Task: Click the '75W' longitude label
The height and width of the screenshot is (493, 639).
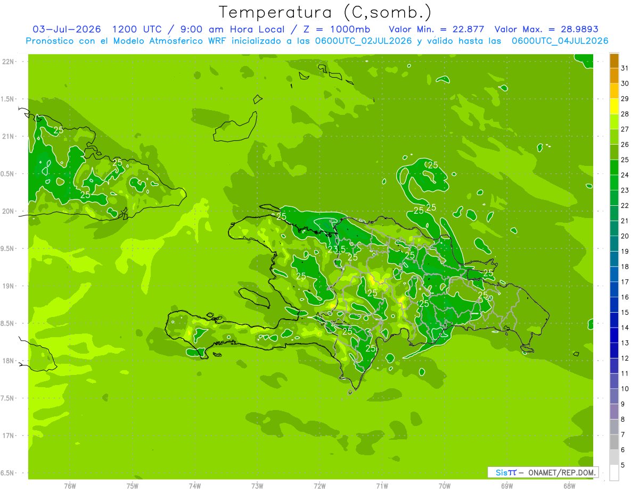Action: [133, 486]
